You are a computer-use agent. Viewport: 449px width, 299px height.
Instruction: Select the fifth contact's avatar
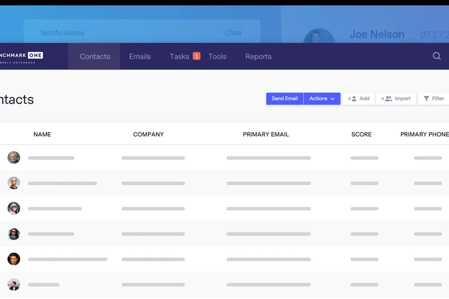coord(14,259)
